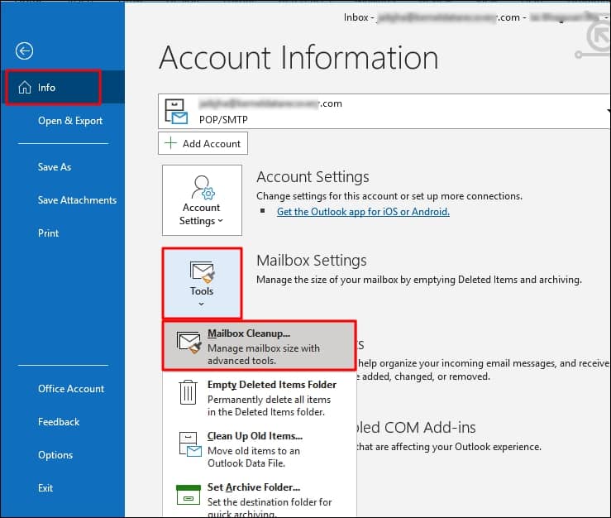The image size is (611, 518).
Task: Click the Account Information heading
Action: pos(298,58)
